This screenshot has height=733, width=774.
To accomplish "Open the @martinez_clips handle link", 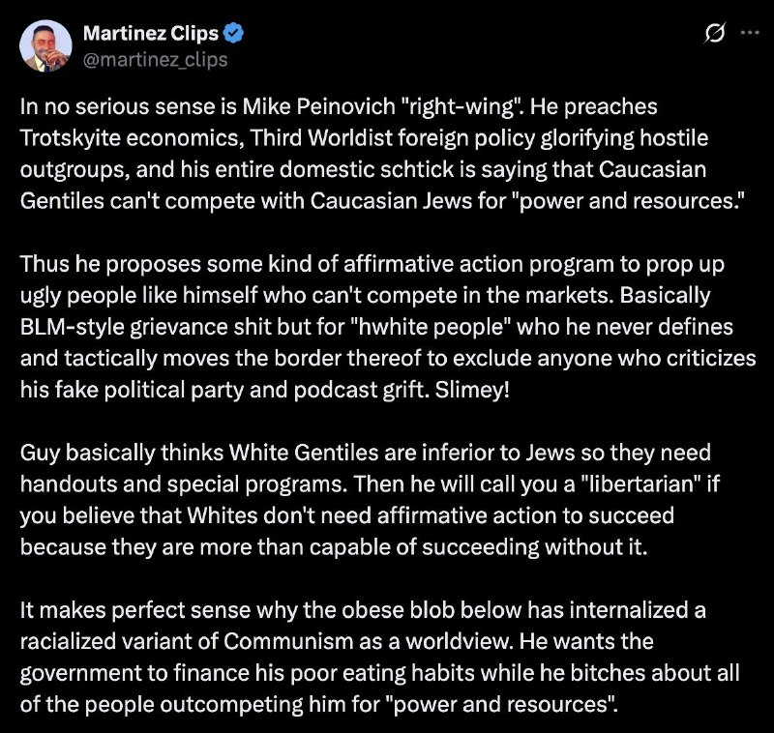I will tap(156, 60).
